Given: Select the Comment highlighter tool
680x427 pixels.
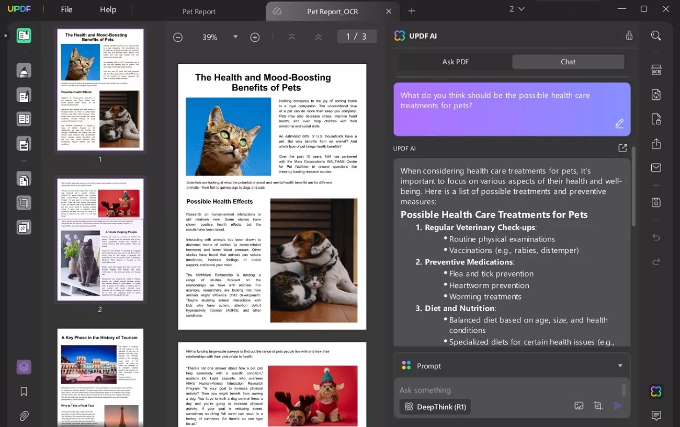Looking at the screenshot, I should [24, 71].
